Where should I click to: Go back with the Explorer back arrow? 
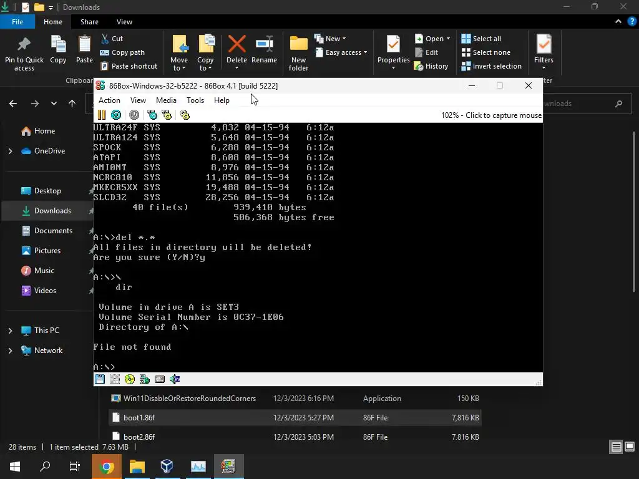click(x=13, y=104)
